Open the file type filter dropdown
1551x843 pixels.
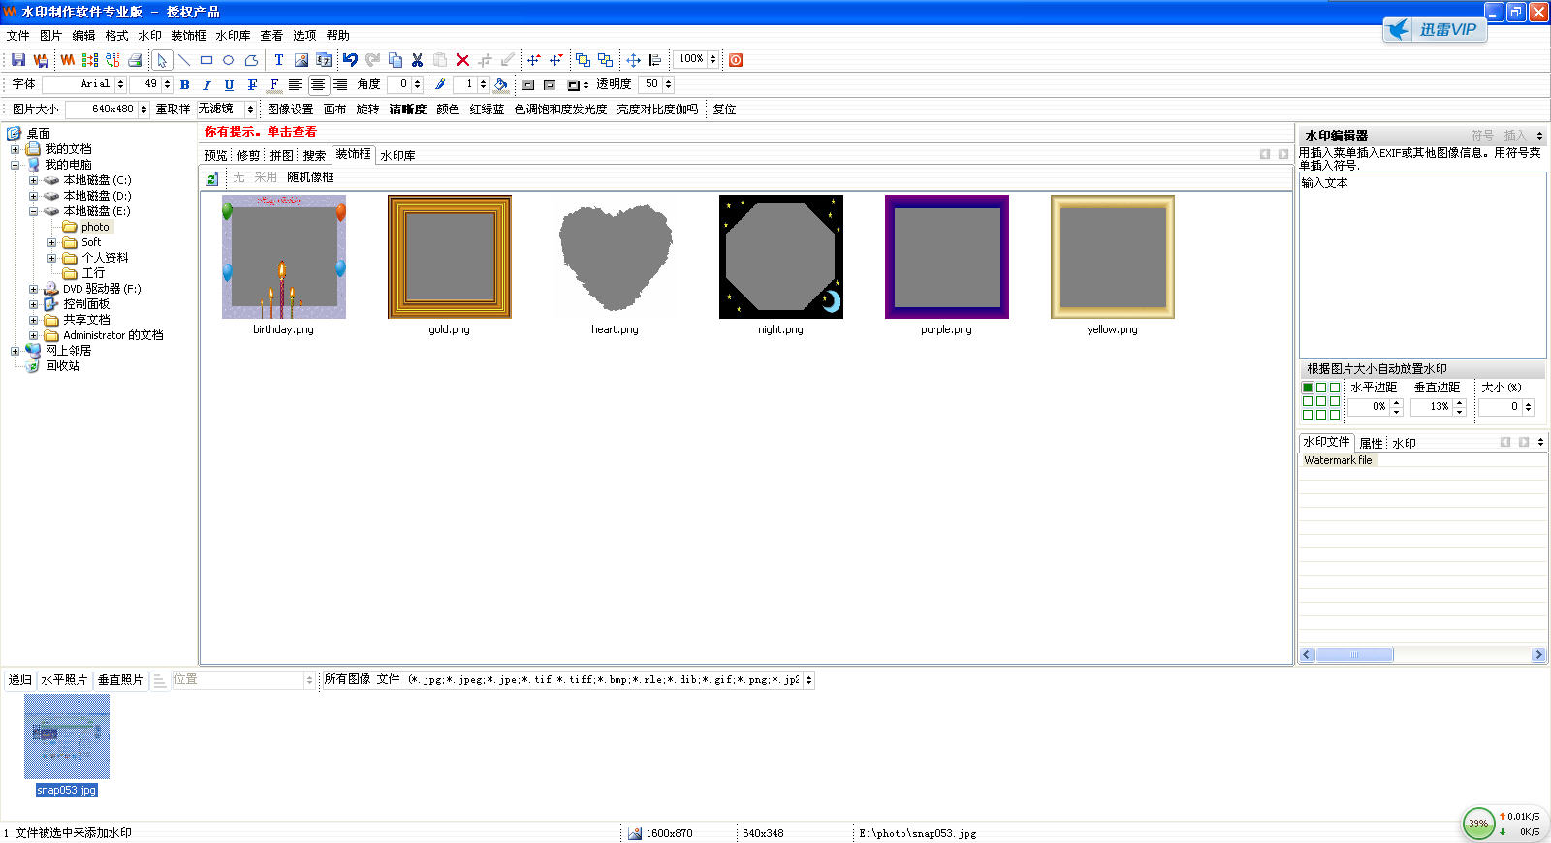click(x=808, y=680)
